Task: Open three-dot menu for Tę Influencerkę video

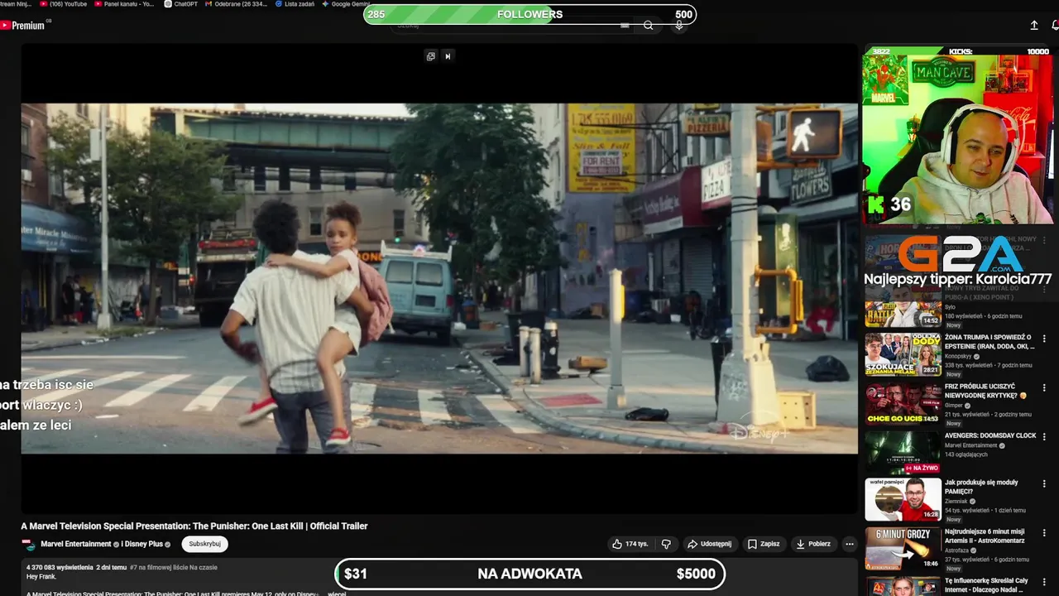Action: (x=1044, y=581)
